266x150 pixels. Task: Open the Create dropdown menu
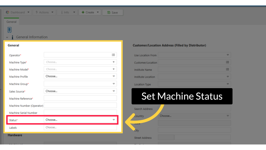tap(90, 12)
